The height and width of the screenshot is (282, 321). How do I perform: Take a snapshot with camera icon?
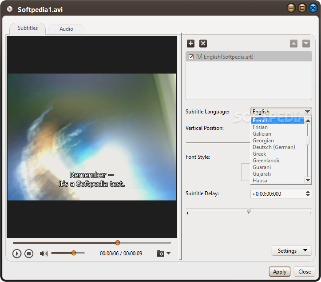click(x=161, y=253)
